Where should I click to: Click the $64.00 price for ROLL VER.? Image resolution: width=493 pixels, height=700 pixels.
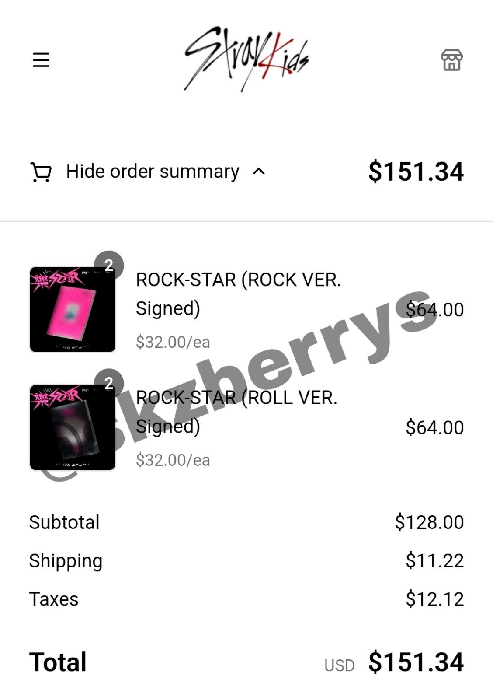click(434, 427)
